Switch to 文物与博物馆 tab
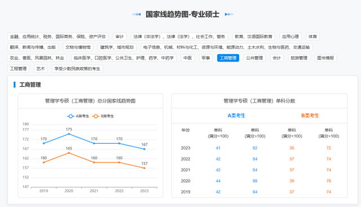 click(78, 47)
